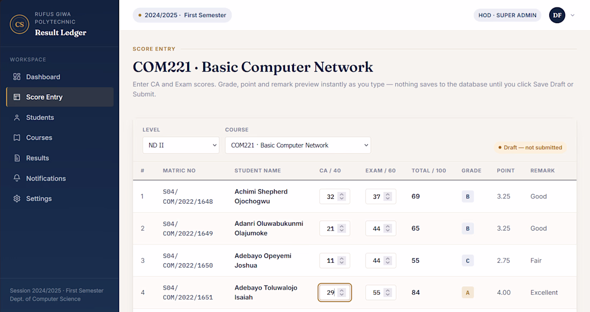Click the TOTAL / 100 column header
590x312 pixels.
429,170
